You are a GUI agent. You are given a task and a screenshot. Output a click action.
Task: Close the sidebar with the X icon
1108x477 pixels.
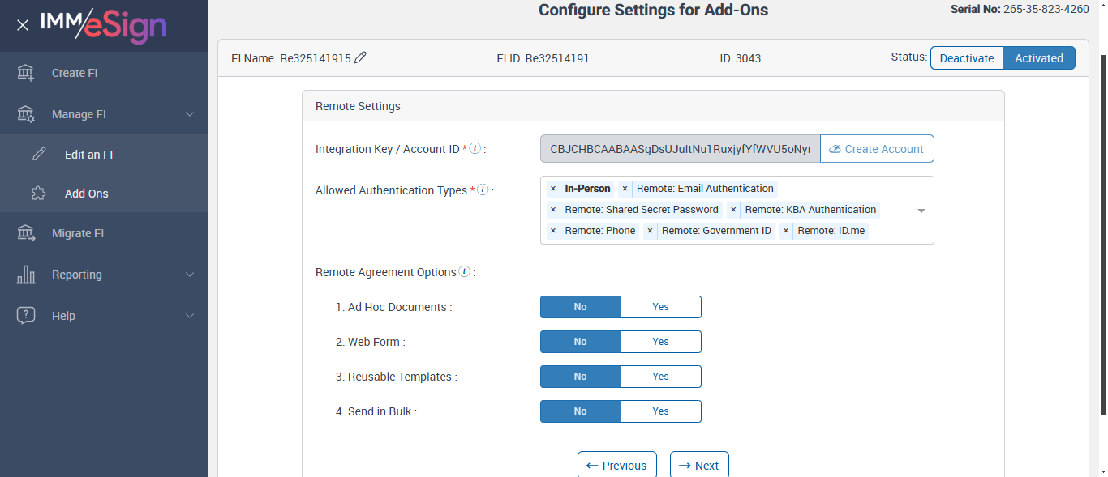click(23, 25)
